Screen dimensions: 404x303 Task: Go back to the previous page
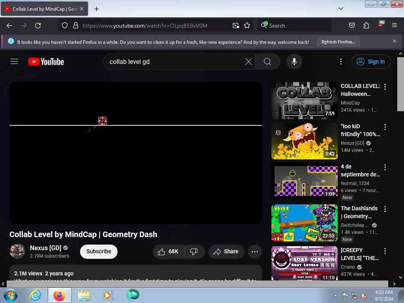coord(9,26)
